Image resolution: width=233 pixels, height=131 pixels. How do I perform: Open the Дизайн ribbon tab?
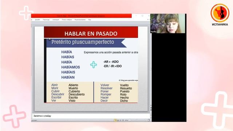(x=37, y=20)
